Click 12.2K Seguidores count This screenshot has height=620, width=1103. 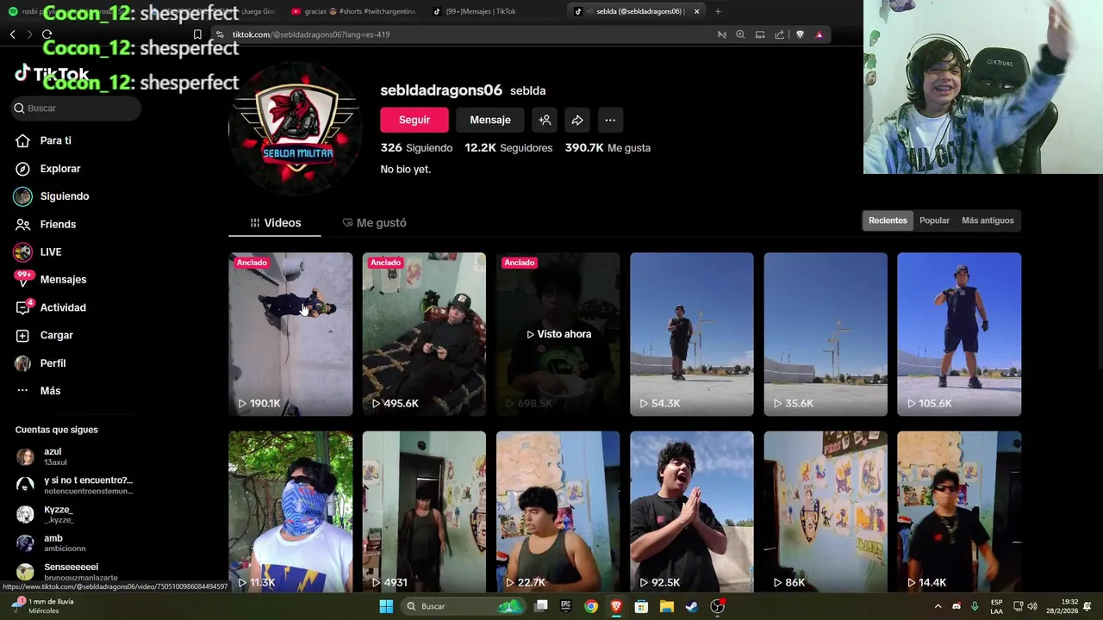(x=508, y=148)
